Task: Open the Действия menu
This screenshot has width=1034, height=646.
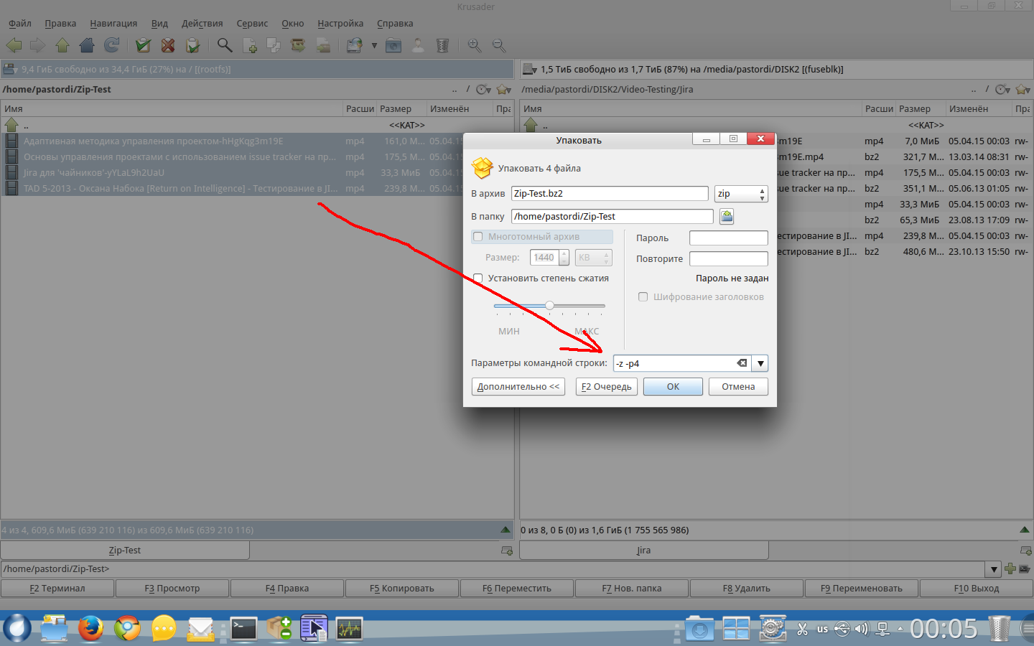Action: pos(202,24)
